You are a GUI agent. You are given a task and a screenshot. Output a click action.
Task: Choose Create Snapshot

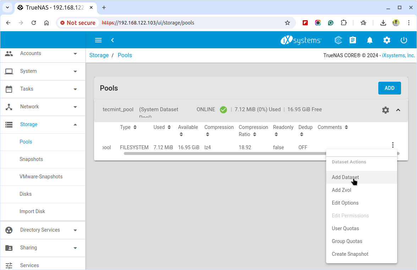coord(361,254)
